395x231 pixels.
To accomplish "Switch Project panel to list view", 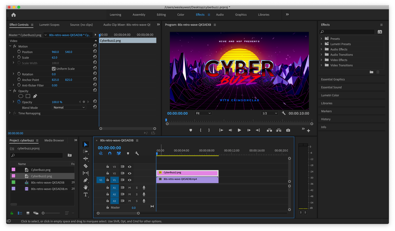I will coord(20,213).
